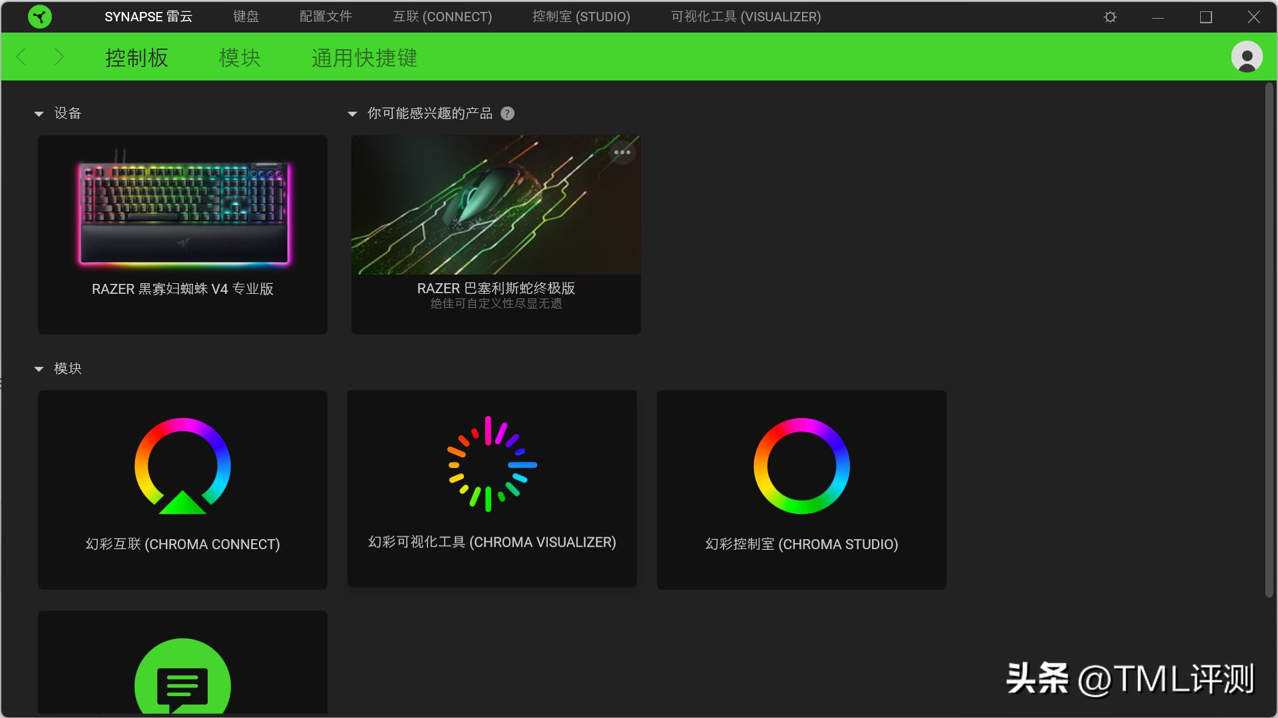Click the forward navigation arrow

pyautogui.click(x=59, y=57)
